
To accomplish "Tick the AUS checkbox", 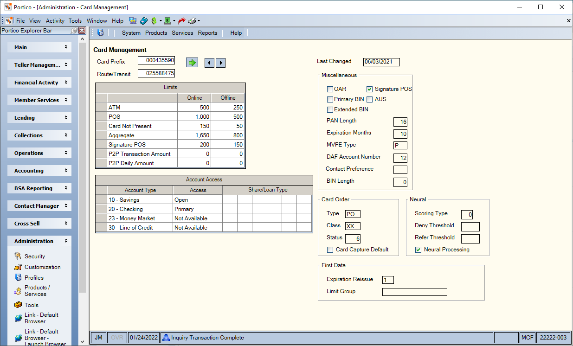I will tap(370, 99).
